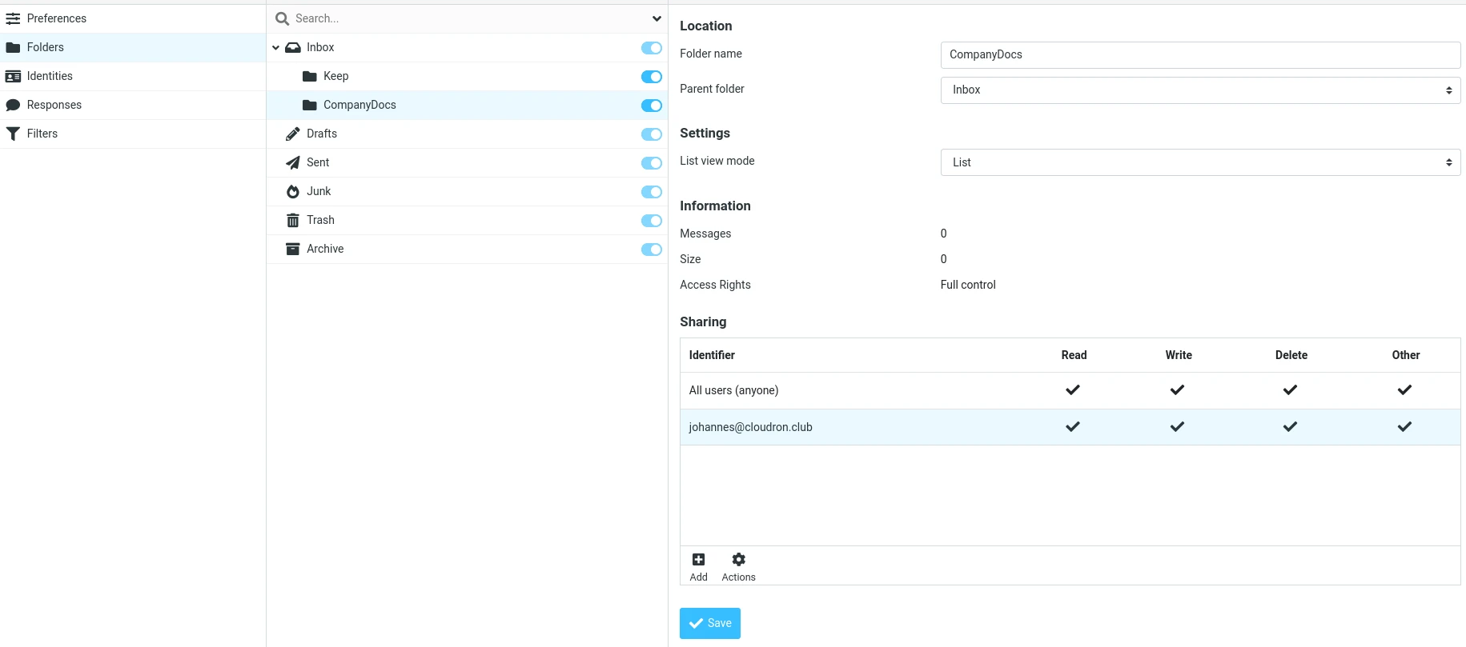Click the Add plus icon under Sharing
This screenshot has height=647, width=1466.
[698, 560]
